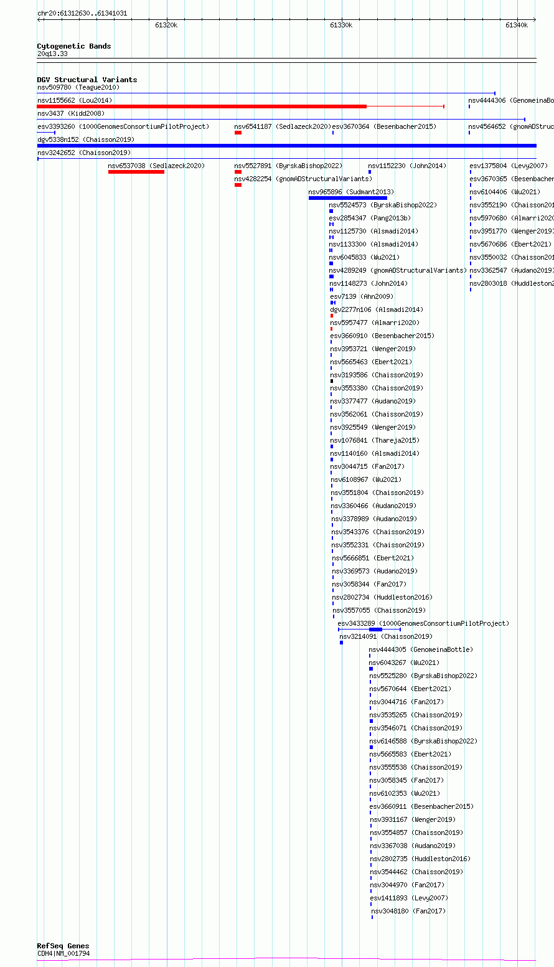554x967 pixels.
Task: Open nsv6045833 (Wu2021) label
Action: pos(364,257)
